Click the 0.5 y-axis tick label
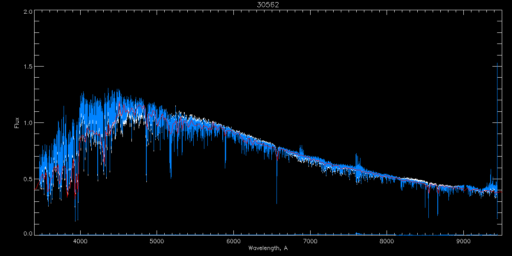This screenshot has width=512, height=256. click(x=28, y=179)
